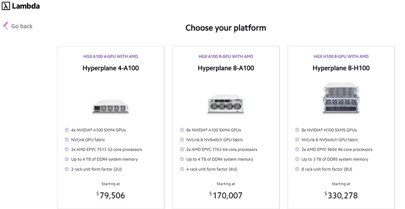Click the Lambda logo icon
Screen dimensions: 405x209
(x=6, y=6)
